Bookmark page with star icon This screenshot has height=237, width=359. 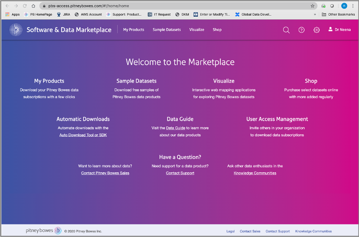[312, 6]
